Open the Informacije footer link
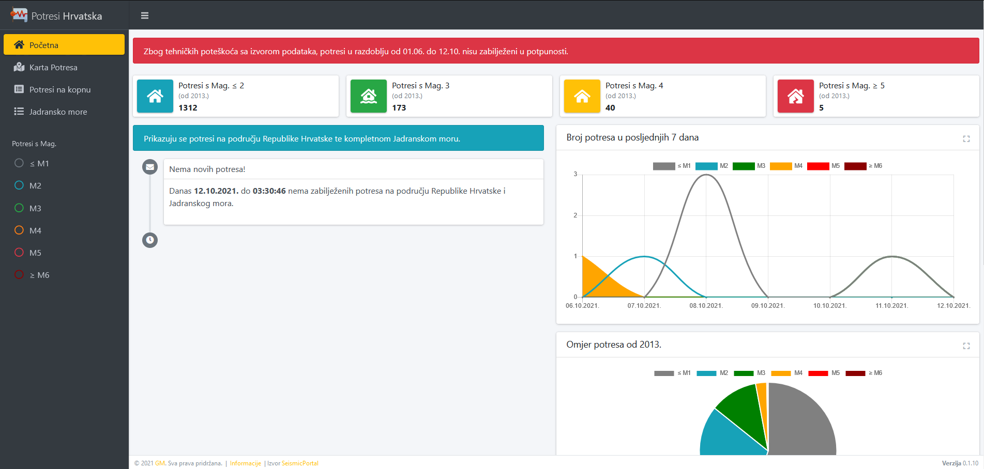Screen dimensions: 984x469 pyautogui.click(x=245, y=463)
